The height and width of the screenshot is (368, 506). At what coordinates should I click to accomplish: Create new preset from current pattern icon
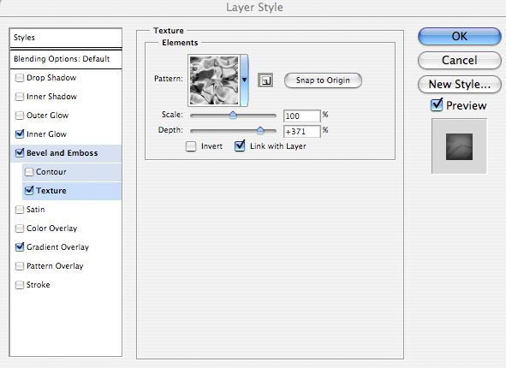coord(265,80)
